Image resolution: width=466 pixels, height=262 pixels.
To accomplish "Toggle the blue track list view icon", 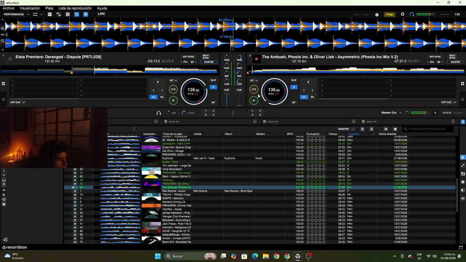I will pyautogui.click(x=463, y=122).
